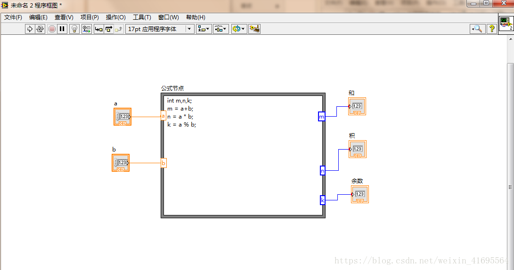Select the 余数 indicator terminal
This screenshot has height=270, width=514.
click(360, 194)
